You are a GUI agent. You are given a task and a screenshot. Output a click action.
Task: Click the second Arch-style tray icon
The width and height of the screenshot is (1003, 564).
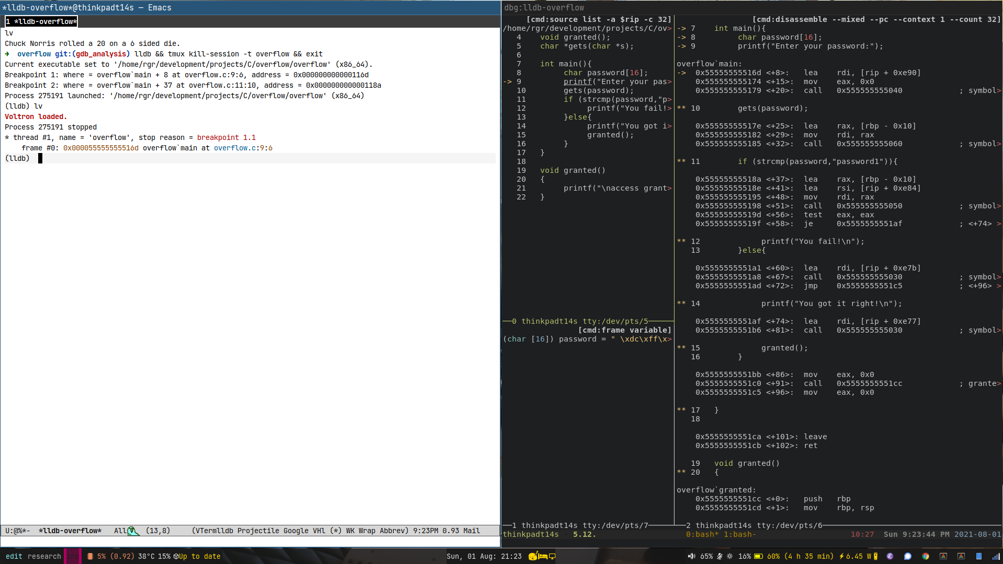[x=961, y=556]
